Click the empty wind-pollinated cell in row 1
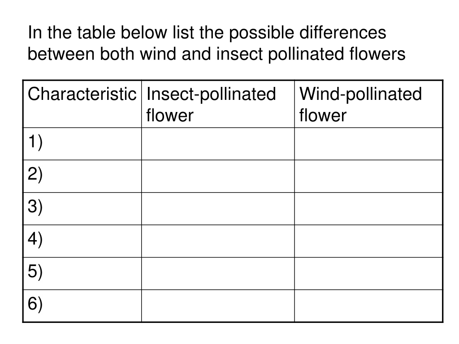 coord(368,144)
